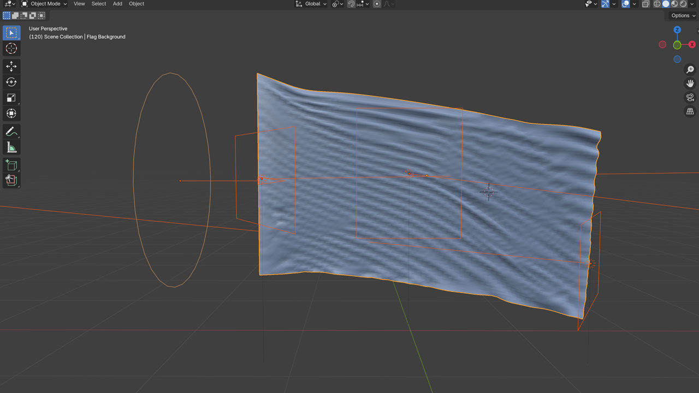Image resolution: width=699 pixels, height=393 pixels.
Task: Activate the Rotate tool
Action: coord(11,82)
